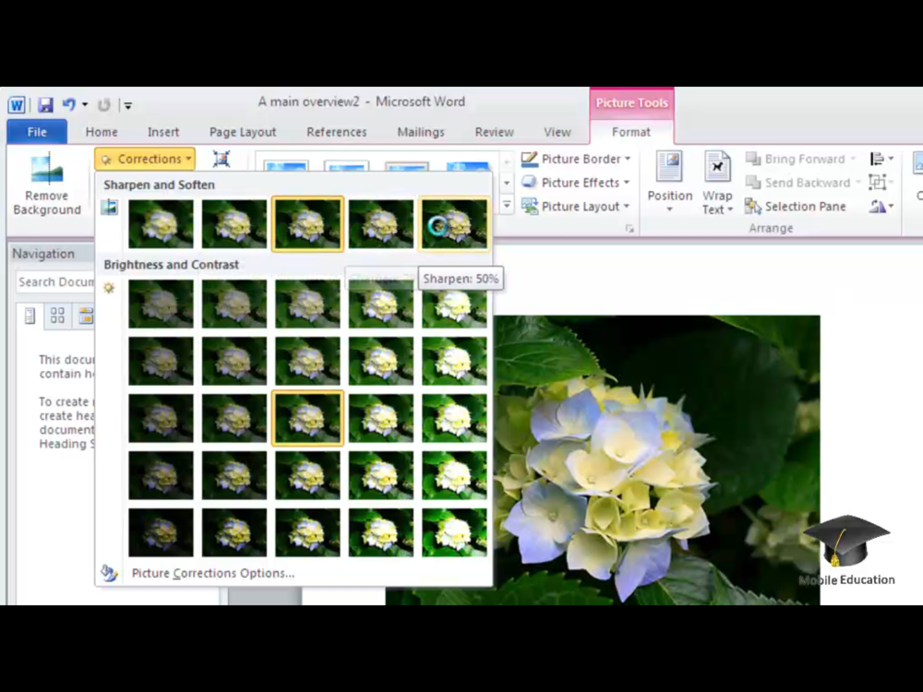Go to the References tab
Image resolution: width=923 pixels, height=692 pixels.
[x=337, y=132]
